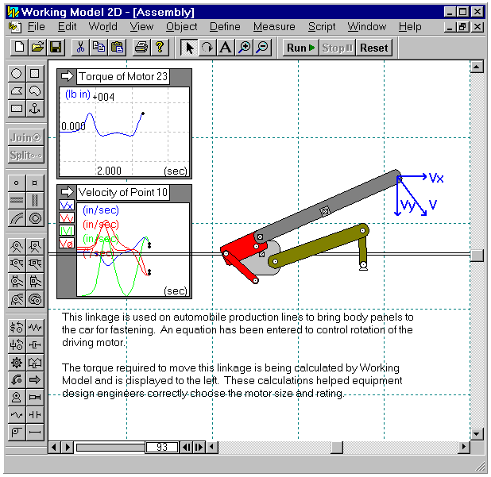
Task: Click the arrow on Velocity of Point 10 meter
Action: (67, 191)
